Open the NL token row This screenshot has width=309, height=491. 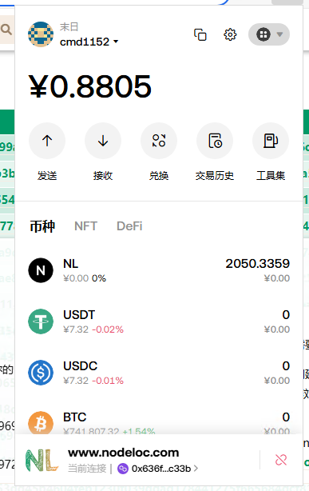click(x=159, y=270)
